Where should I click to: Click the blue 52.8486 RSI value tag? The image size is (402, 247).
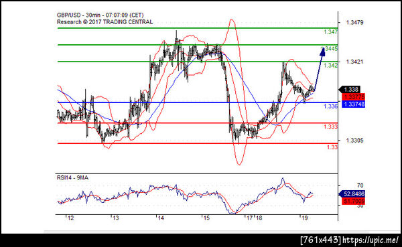[x=352, y=193]
